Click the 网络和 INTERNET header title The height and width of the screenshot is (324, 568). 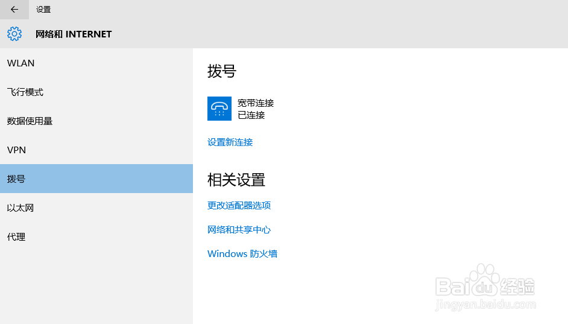coord(74,34)
